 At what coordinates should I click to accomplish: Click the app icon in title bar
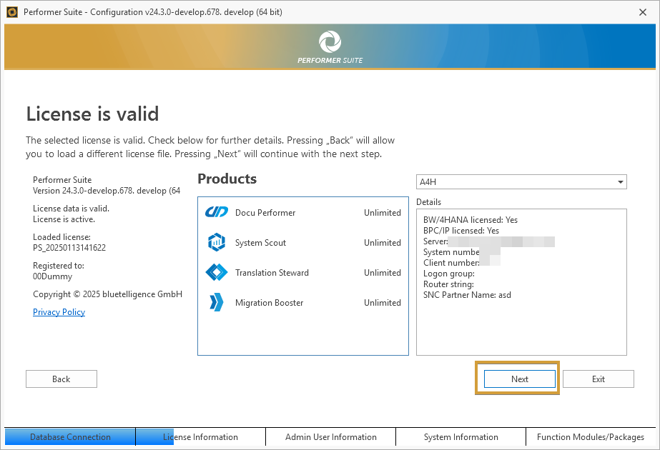click(x=11, y=11)
